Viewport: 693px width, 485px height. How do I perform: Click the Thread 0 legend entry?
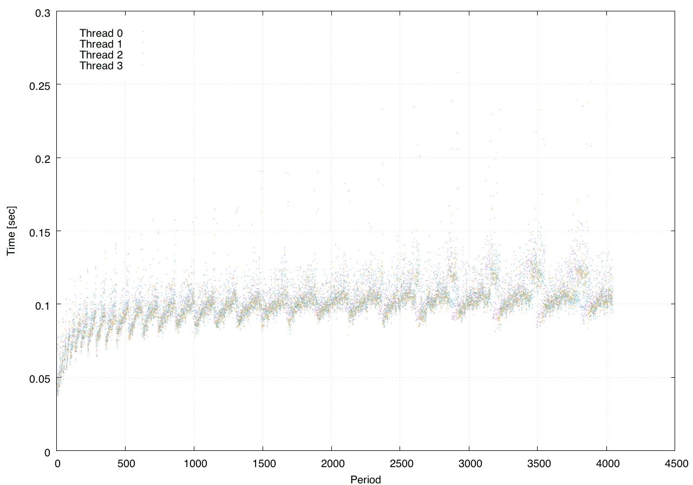pos(101,33)
